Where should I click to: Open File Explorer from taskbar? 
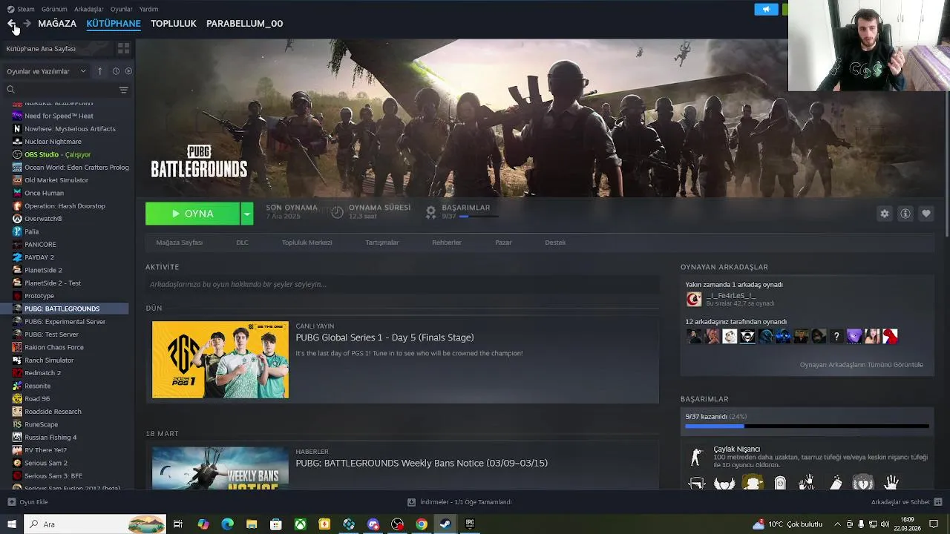coord(252,524)
